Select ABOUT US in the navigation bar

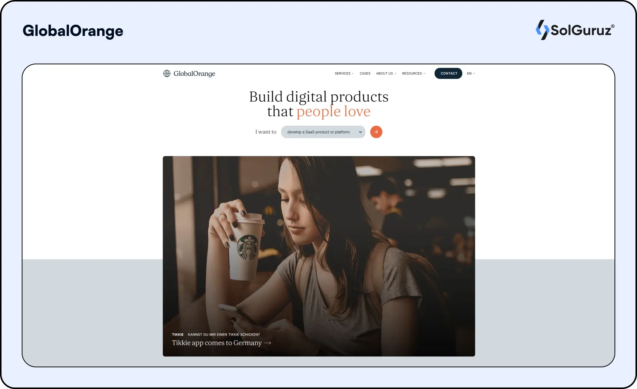(x=385, y=73)
